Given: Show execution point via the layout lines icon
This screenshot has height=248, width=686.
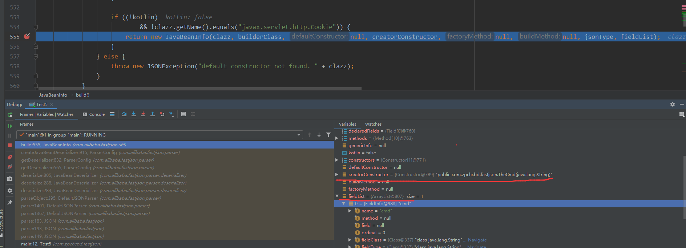Looking at the screenshot, I should click(112, 114).
